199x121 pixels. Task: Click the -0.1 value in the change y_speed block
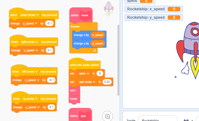coord(49,23)
